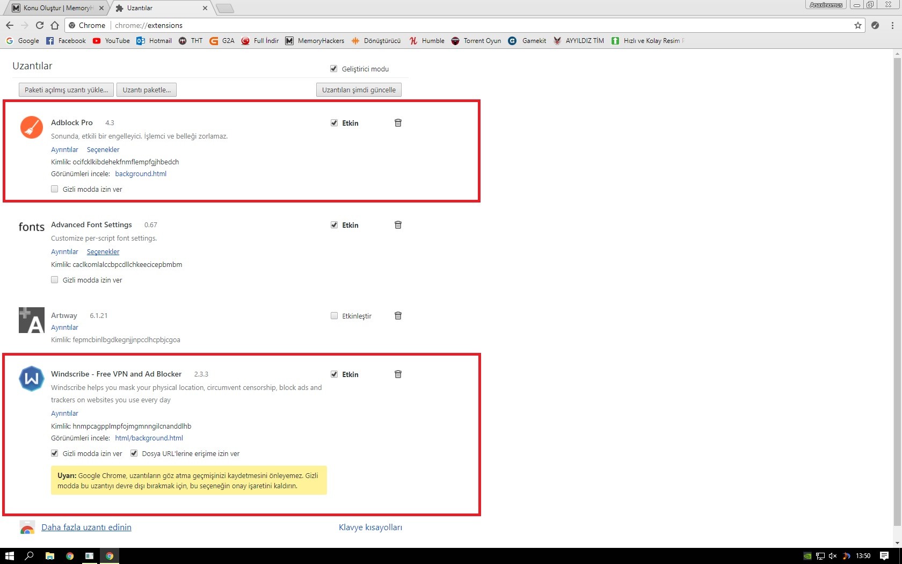This screenshot has width=902, height=564.
Task: Close the Konu Oluştur tab
Action: [101, 8]
